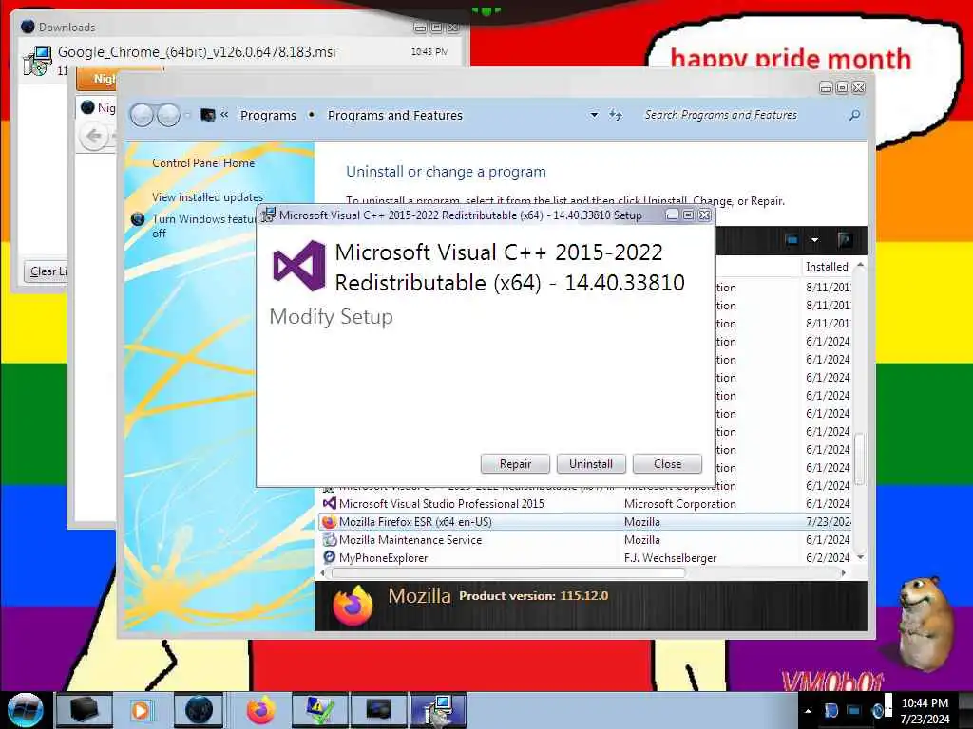Click the scroll down arrow of the program list
Viewport: 973px width, 729px height.
tap(859, 557)
